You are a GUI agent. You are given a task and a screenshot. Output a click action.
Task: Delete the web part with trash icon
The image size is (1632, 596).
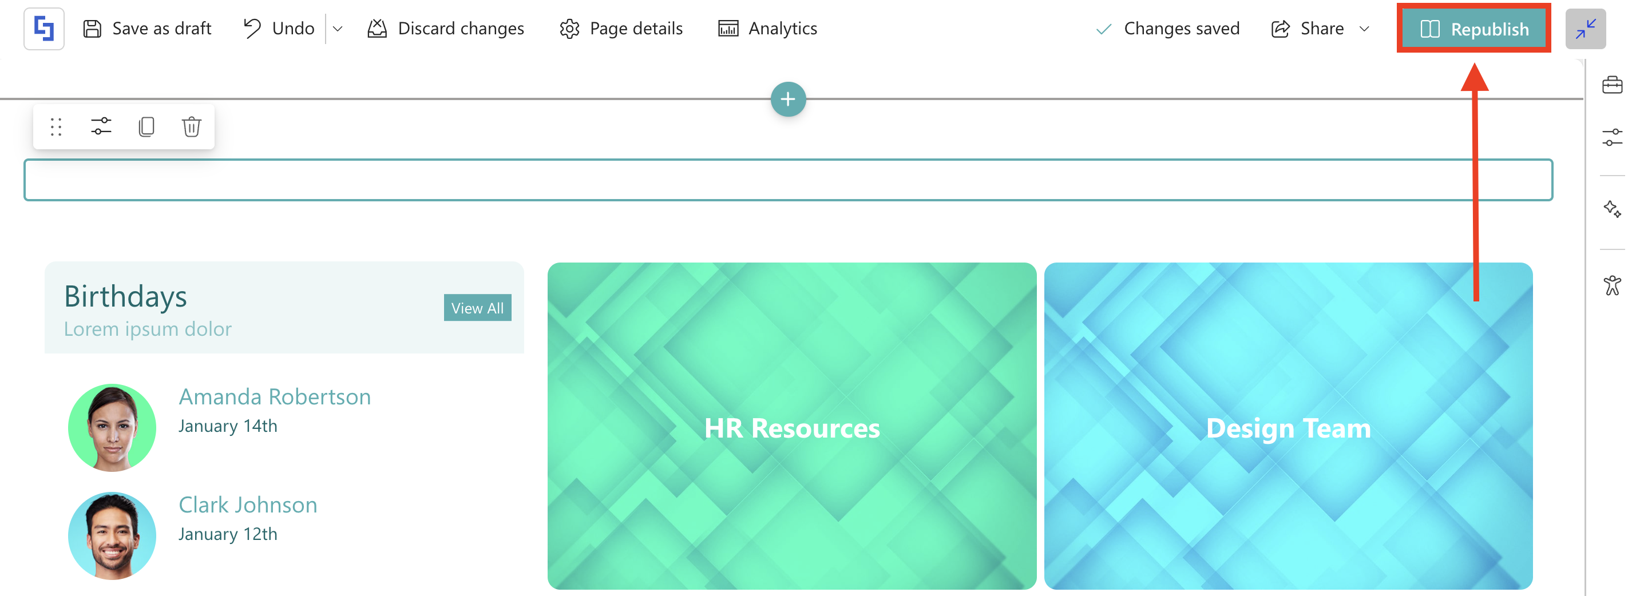191,126
